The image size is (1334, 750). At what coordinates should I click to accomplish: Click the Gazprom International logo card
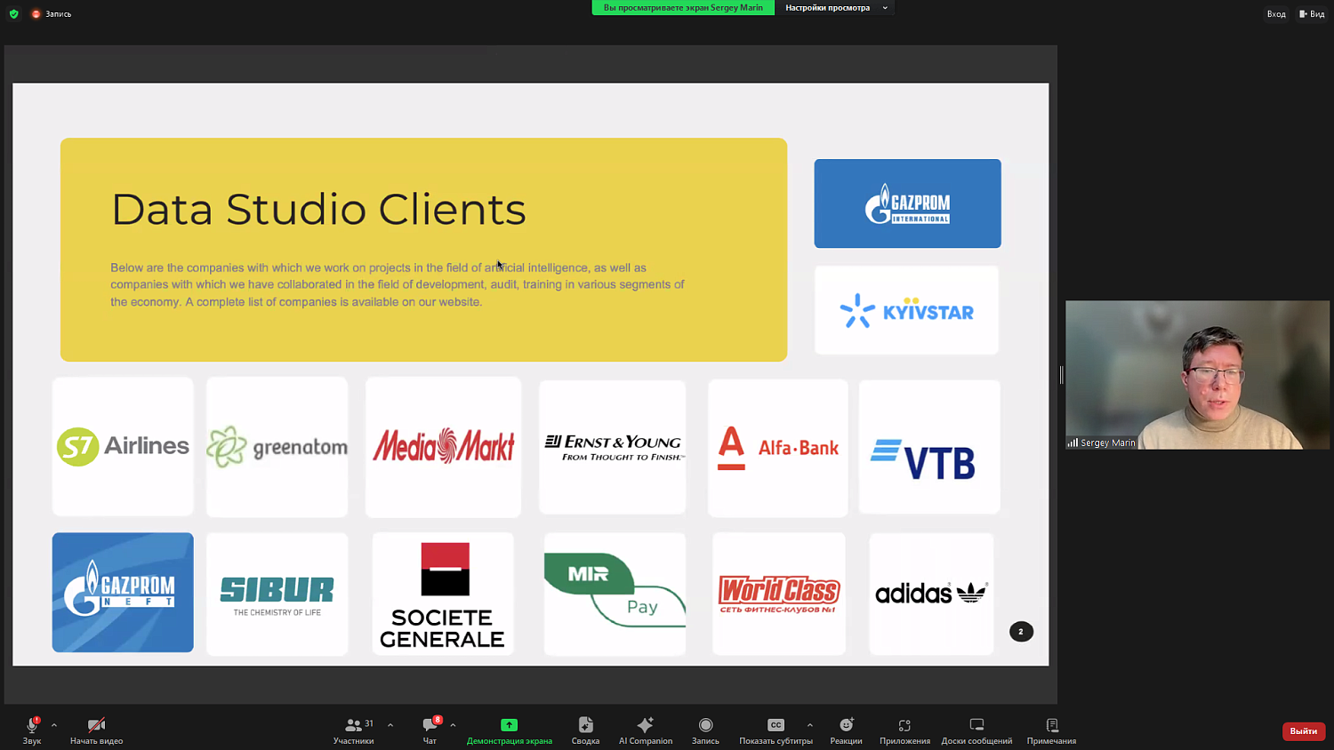click(907, 203)
